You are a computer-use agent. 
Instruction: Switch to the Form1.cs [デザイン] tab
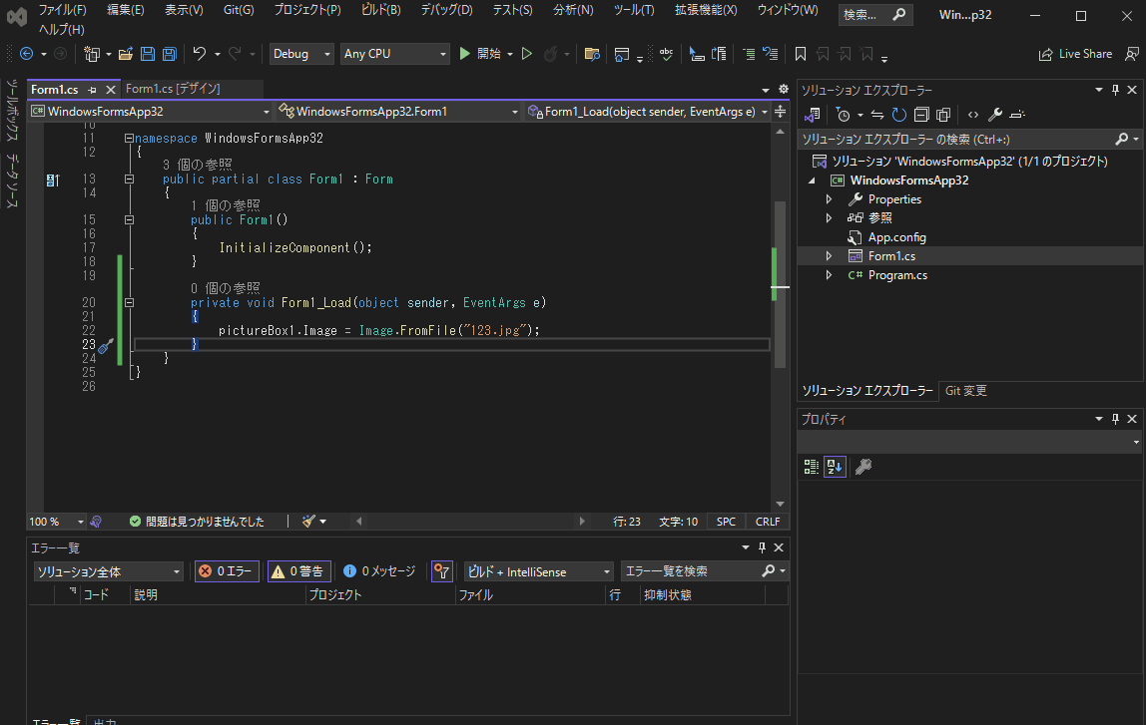tap(173, 89)
